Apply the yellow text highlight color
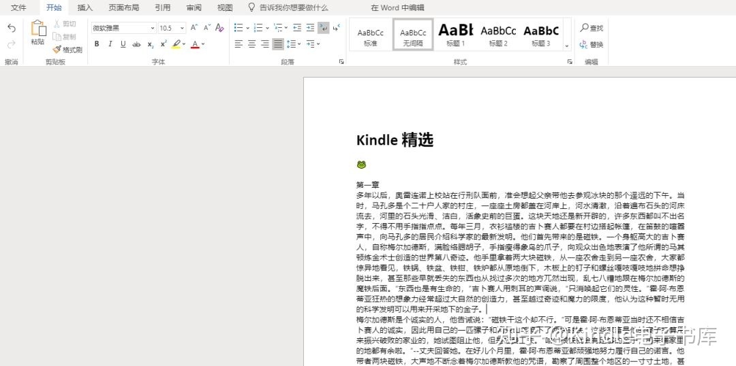Viewport: 736px width, 366px height. [x=176, y=44]
